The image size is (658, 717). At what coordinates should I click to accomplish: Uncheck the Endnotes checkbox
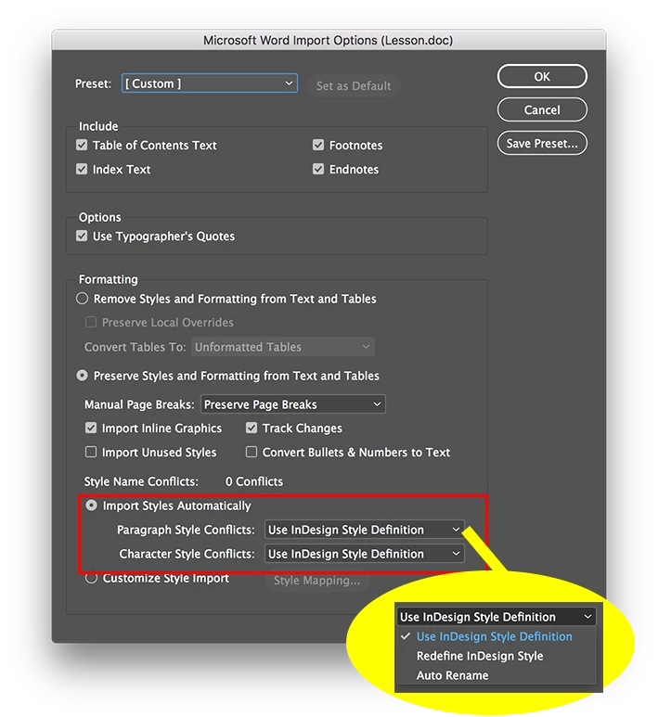pos(318,169)
